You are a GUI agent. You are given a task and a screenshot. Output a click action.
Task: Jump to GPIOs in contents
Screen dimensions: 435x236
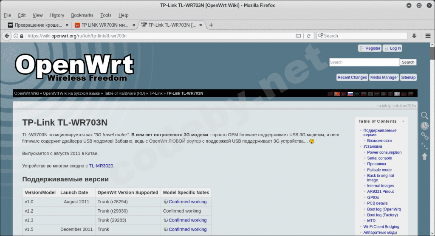click(x=373, y=197)
